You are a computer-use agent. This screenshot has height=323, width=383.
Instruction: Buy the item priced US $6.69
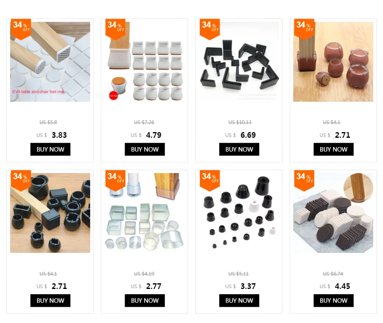click(x=239, y=149)
